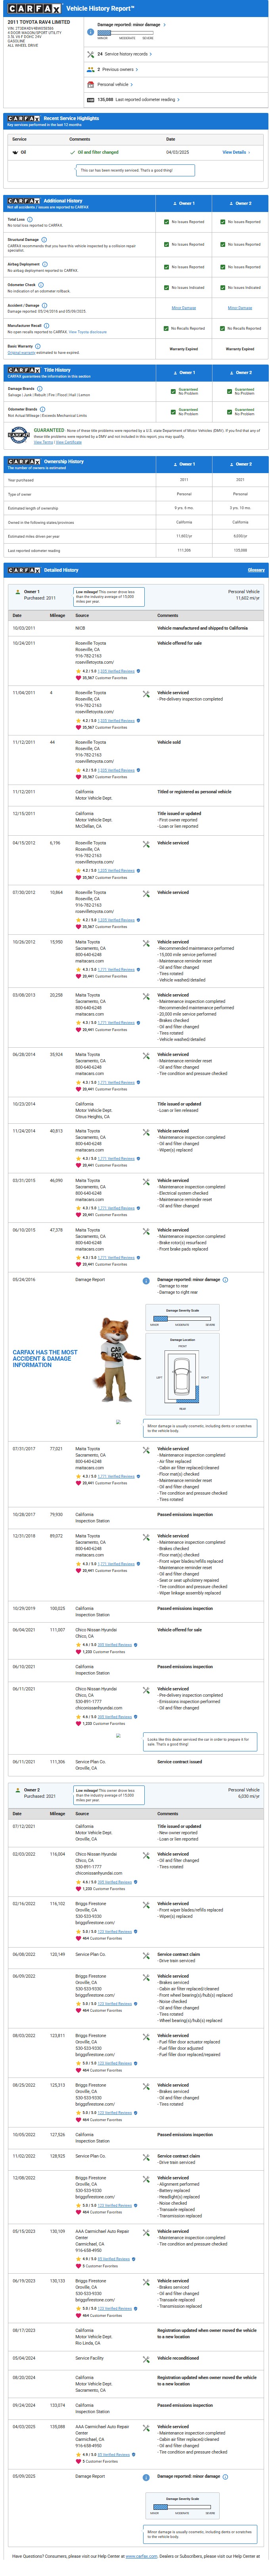Click the info icon beside Accident / Damage
Viewport: 270px width, 2576px height.
click(45, 305)
